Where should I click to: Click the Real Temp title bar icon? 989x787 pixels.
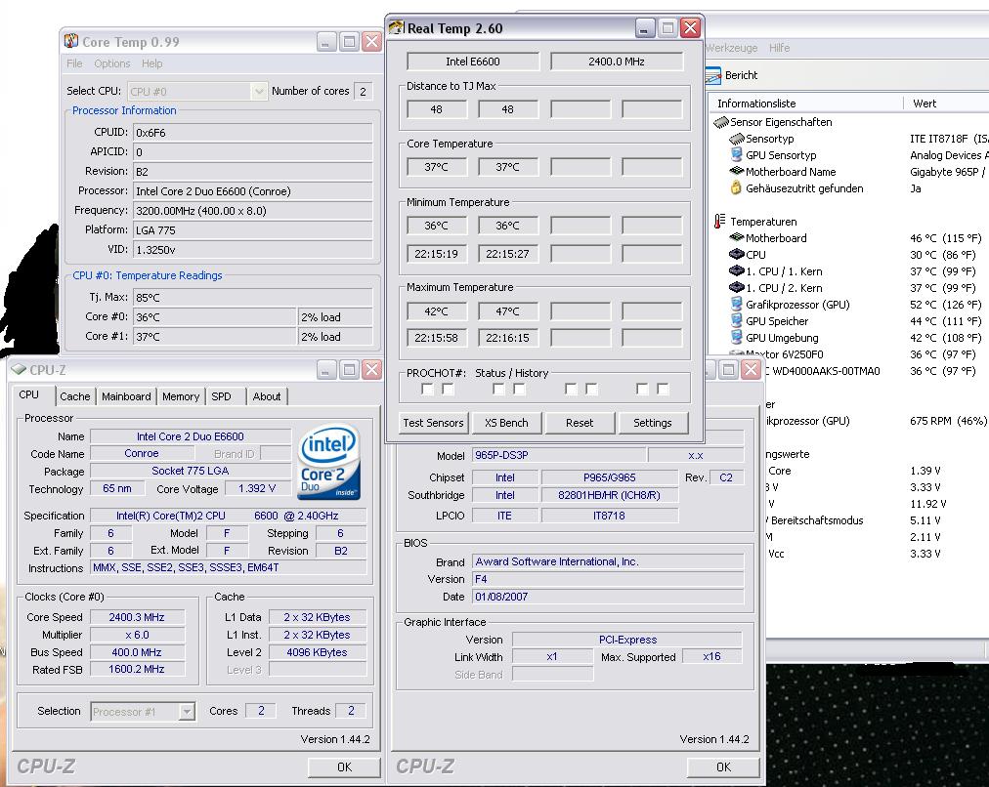[x=396, y=27]
